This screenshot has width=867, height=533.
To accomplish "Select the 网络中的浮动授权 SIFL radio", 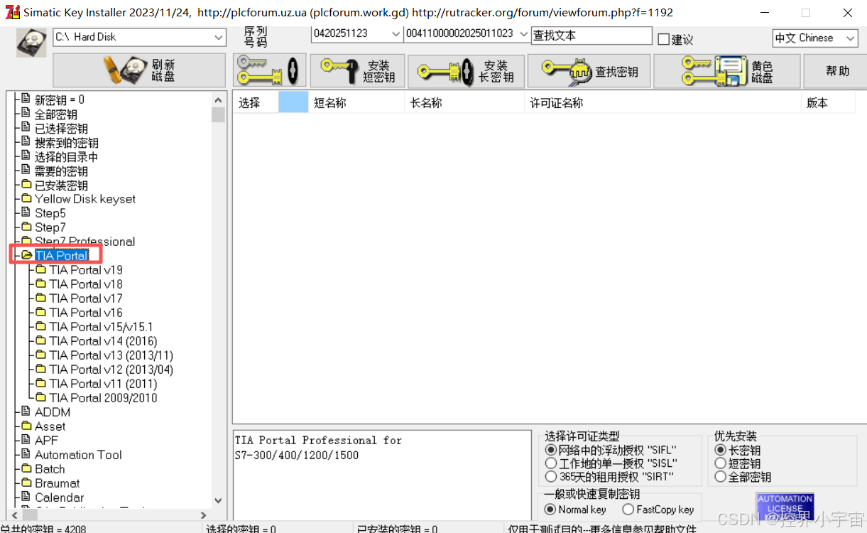I will (x=551, y=450).
